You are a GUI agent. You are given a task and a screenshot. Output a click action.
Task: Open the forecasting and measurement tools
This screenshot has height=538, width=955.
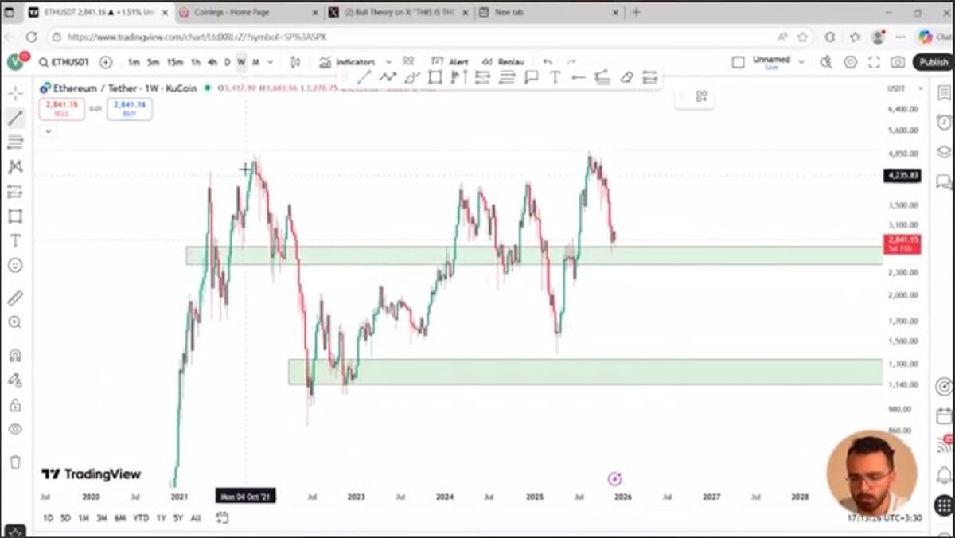pos(15,192)
